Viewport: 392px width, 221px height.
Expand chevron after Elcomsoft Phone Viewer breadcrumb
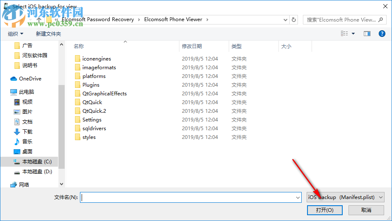pyautogui.click(x=207, y=19)
